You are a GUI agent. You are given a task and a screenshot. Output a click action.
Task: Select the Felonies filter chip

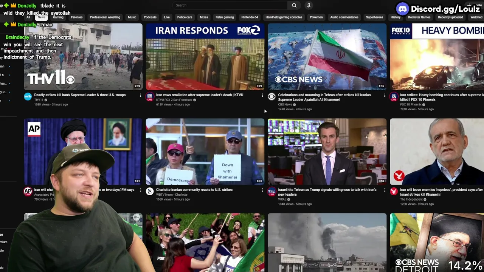coord(77,17)
